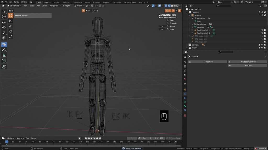Expand the Animation row in outliner
This screenshot has height=150, width=268.
tap(193, 18)
